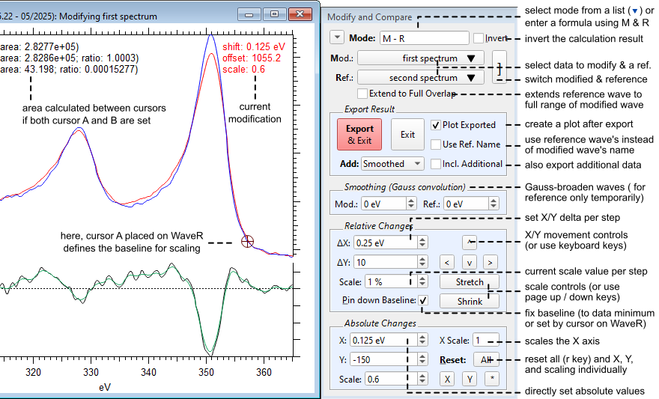659x399 pixels.
Task: Toggle the Invert checkbox
Action: (x=479, y=38)
